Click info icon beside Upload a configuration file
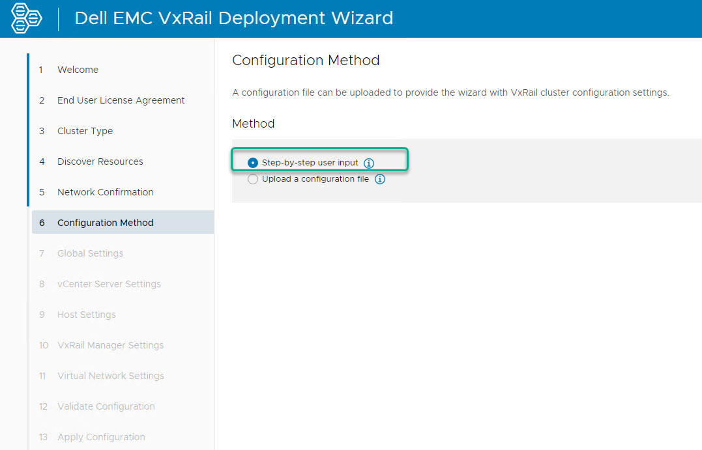This screenshot has height=450, width=702. pyautogui.click(x=380, y=179)
